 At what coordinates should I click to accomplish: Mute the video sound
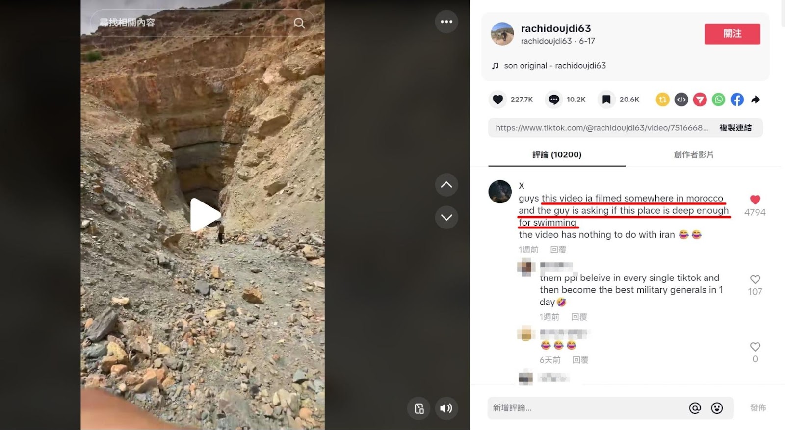(x=446, y=408)
